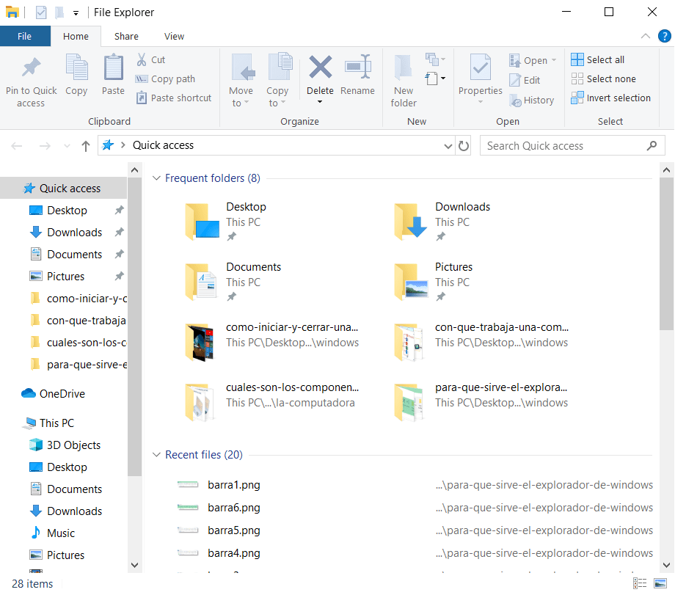The image size is (675, 595).
Task: Select Cut scissors command
Action: coord(151,59)
